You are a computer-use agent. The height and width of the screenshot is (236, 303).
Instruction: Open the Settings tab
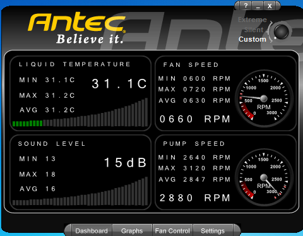(x=213, y=231)
